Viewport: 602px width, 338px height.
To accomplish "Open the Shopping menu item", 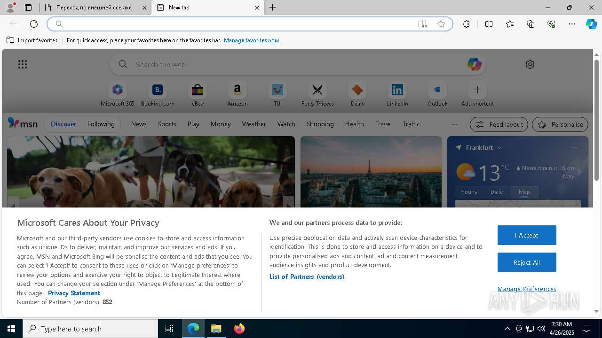I will [x=320, y=124].
